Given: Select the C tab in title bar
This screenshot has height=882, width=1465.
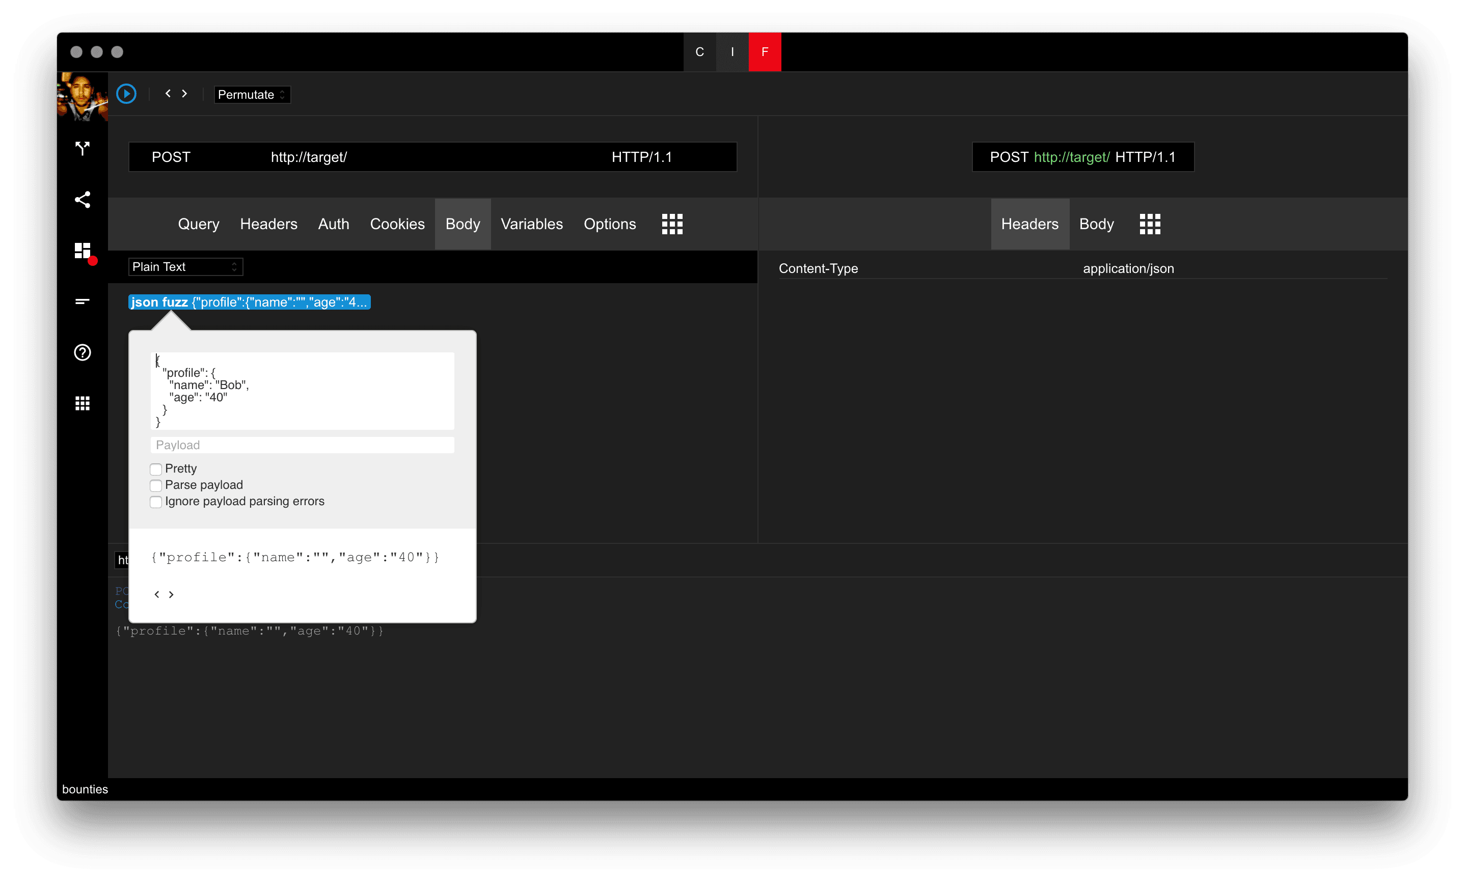Looking at the screenshot, I should pos(699,52).
